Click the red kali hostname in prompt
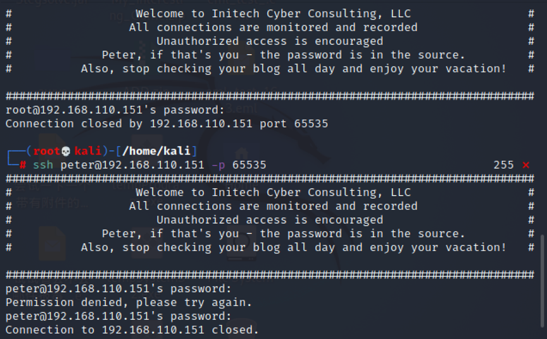Viewport: 547px width, 339px height. point(87,151)
